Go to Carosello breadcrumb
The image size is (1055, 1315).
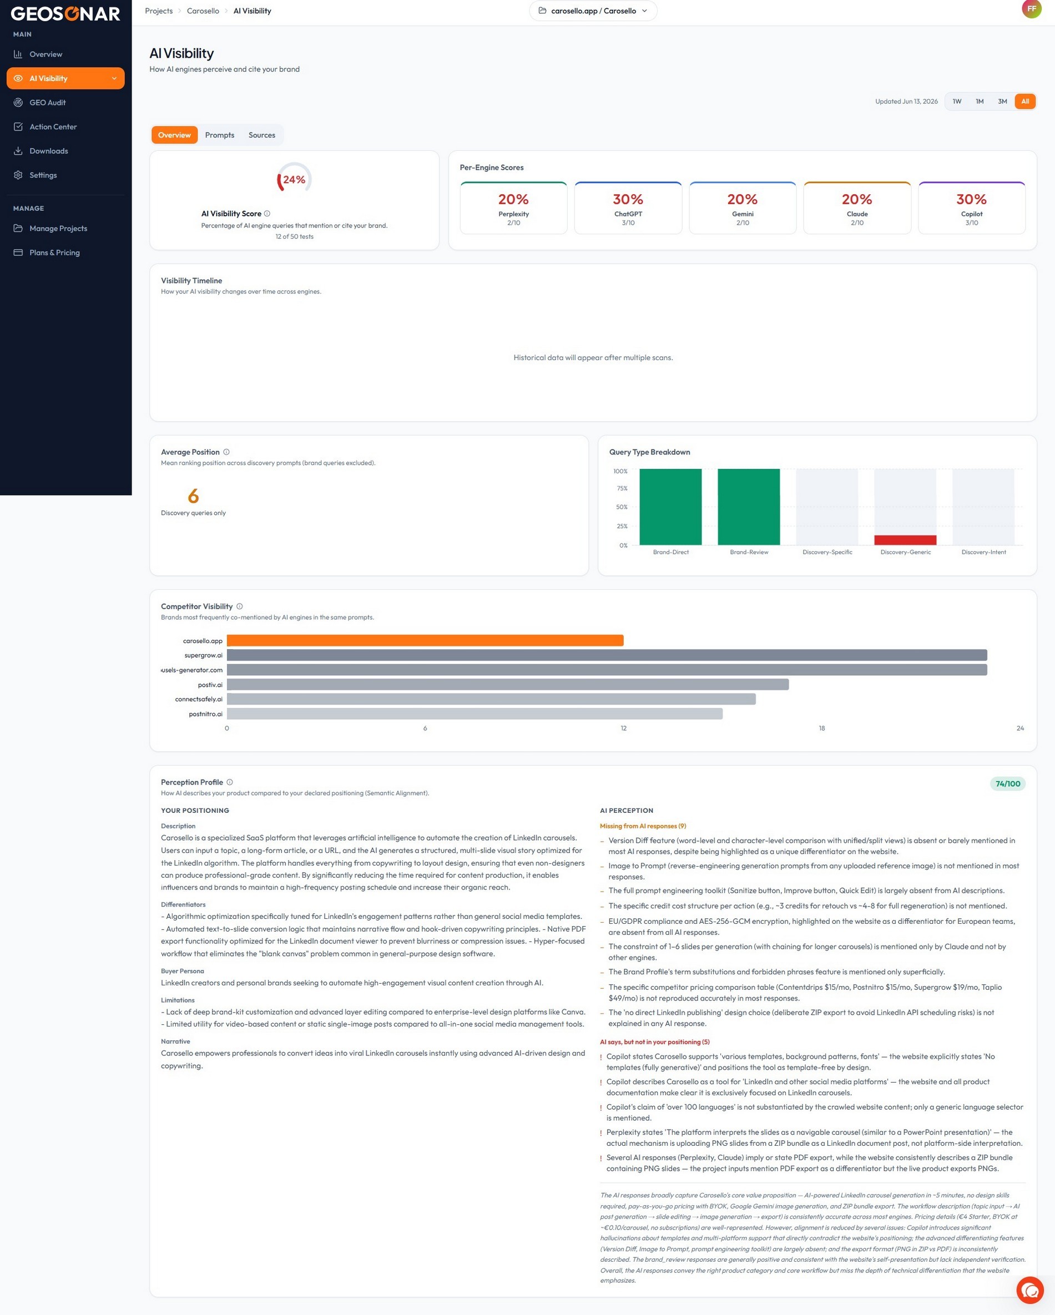coord(203,11)
